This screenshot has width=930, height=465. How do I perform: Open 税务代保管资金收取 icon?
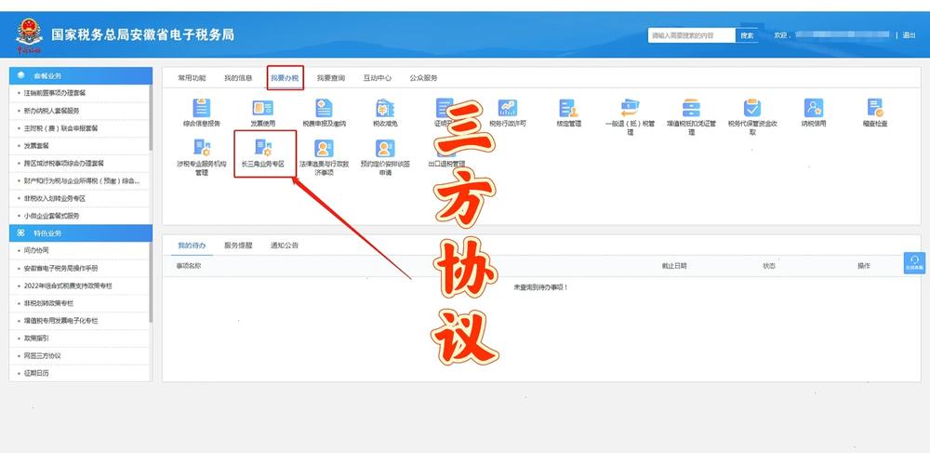752,108
